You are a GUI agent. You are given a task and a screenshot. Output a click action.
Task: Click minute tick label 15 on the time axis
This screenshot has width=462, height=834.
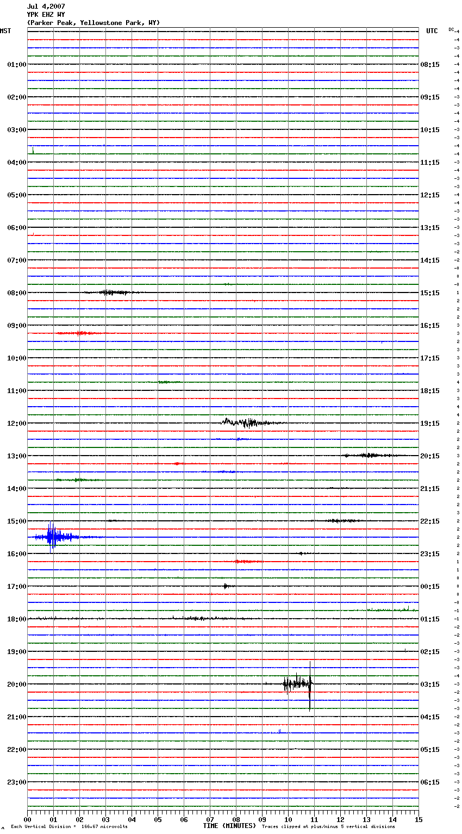pos(418,819)
